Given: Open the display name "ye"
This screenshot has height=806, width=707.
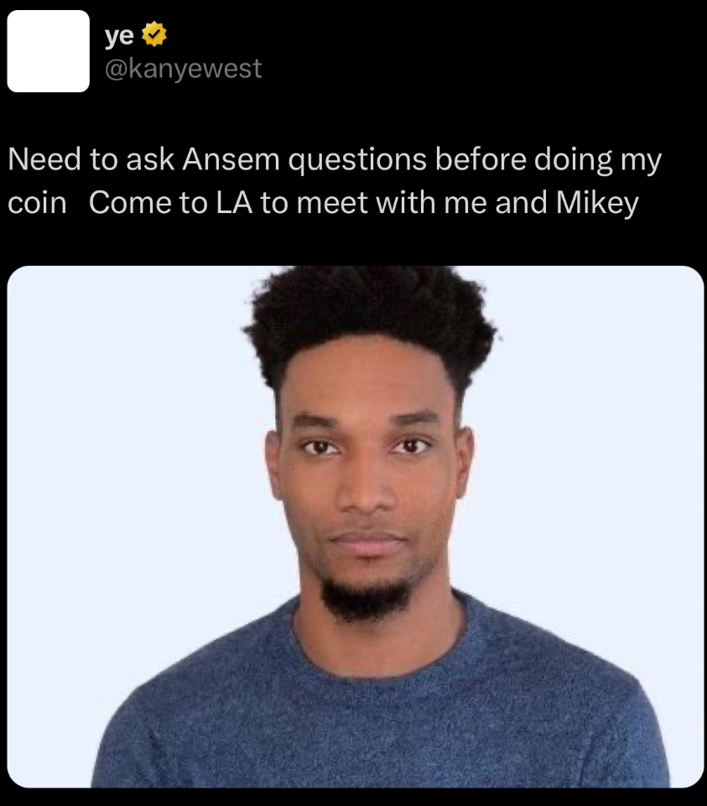Looking at the screenshot, I should (119, 35).
